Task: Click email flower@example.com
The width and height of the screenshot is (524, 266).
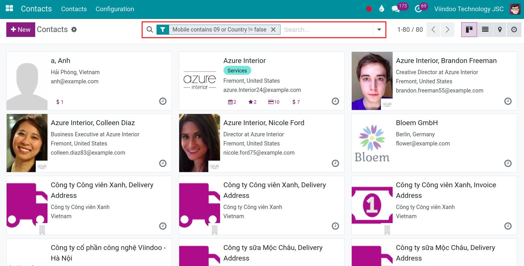Action: point(423,143)
